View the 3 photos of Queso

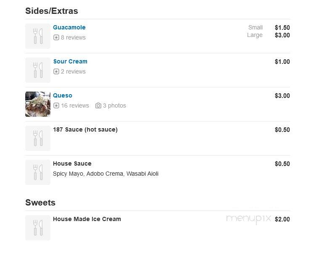pyautogui.click(x=114, y=105)
